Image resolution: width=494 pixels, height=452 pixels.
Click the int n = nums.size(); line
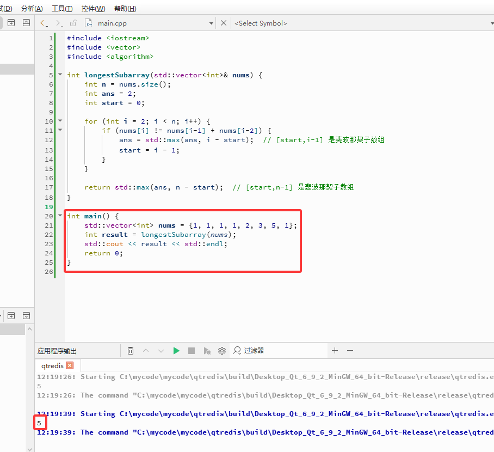click(x=127, y=84)
